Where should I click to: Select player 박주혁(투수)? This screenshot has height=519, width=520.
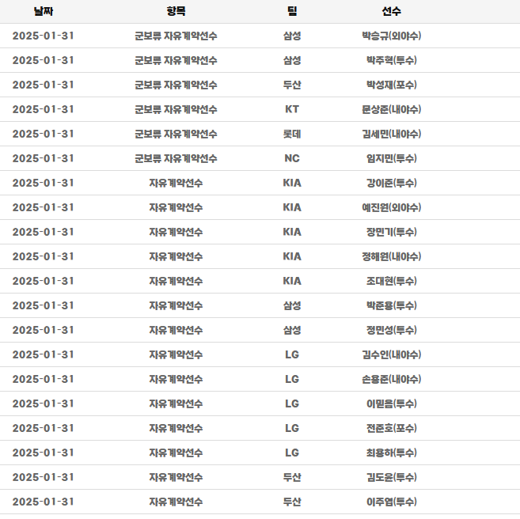click(x=391, y=60)
